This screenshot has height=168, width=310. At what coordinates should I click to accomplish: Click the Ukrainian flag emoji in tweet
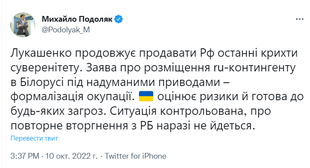pos(146,96)
